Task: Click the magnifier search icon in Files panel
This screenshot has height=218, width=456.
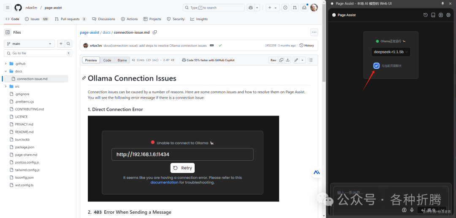Action: click(68, 44)
